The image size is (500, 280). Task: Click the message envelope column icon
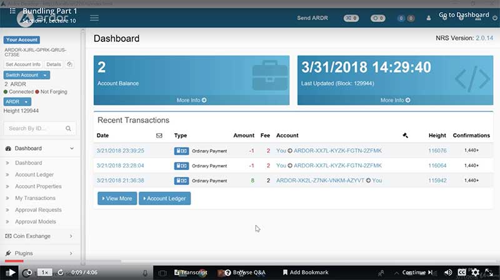(x=159, y=136)
